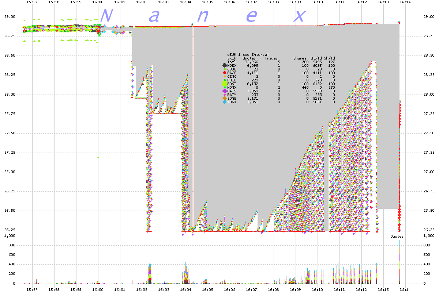Viewport: 439px width, 292px height.
Task: Click the green PHIL legend dot
Action: 225,80
